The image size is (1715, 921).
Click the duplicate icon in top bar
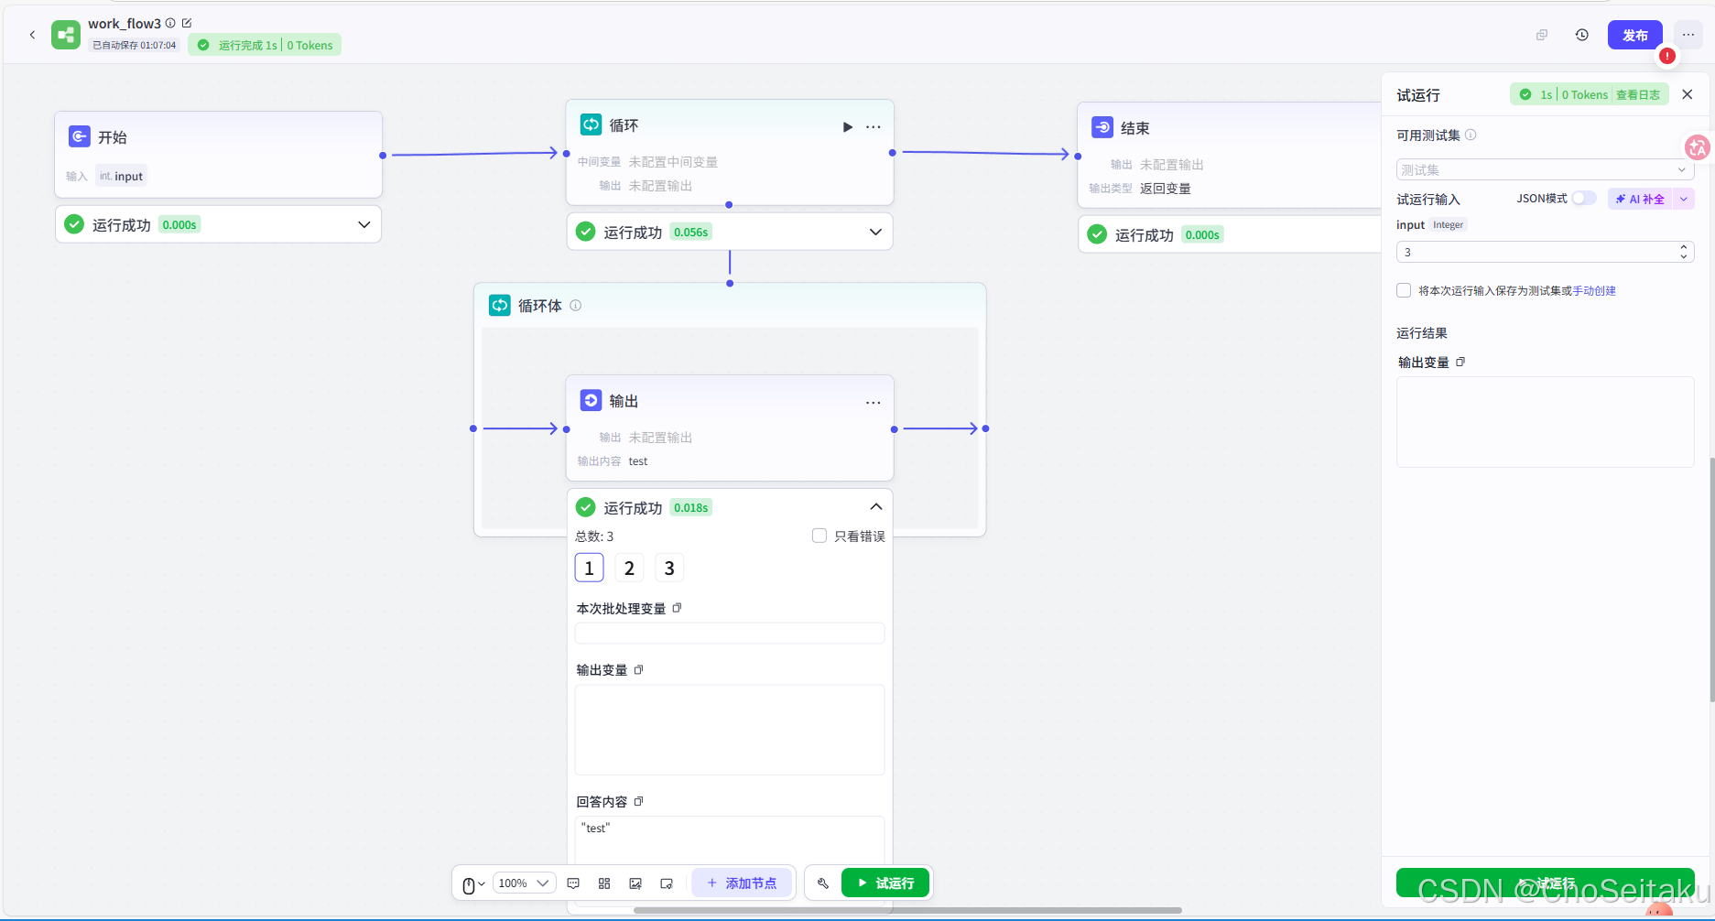click(x=1542, y=35)
